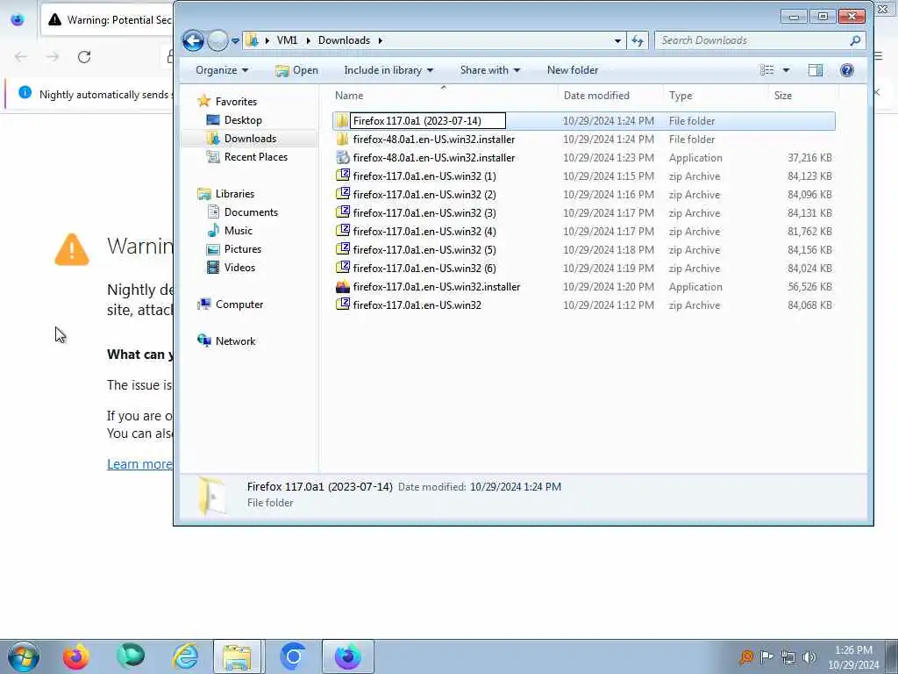This screenshot has width=898, height=674.
Task: Click Downloads in the address breadcrumb
Action: (x=344, y=40)
